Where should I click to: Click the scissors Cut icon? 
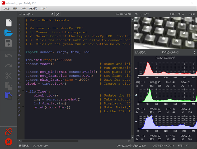[8, 76]
